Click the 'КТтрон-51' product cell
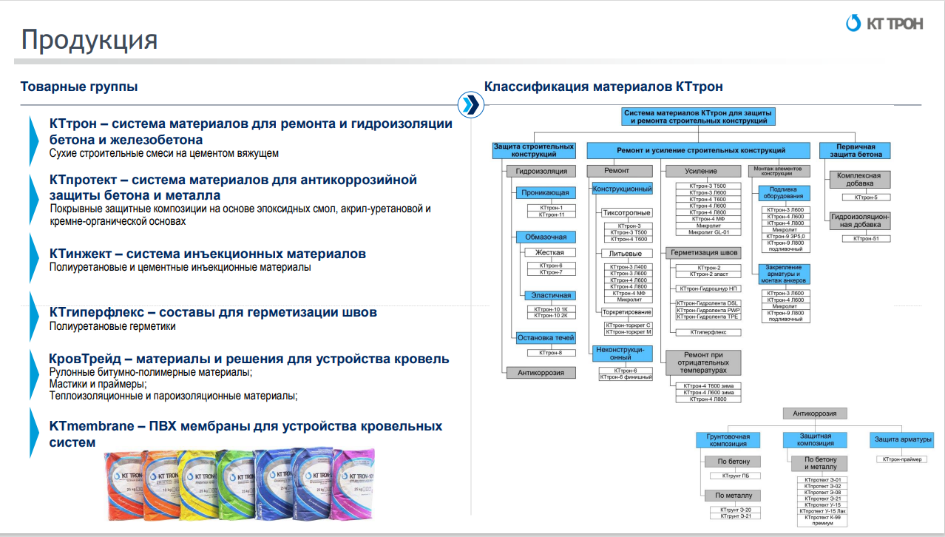This screenshot has height=537, width=945. point(867,238)
